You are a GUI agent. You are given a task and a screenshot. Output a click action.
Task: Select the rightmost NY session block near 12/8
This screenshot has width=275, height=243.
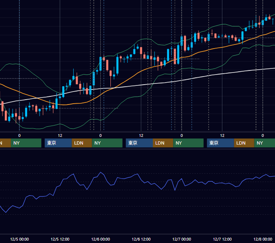[264, 143]
